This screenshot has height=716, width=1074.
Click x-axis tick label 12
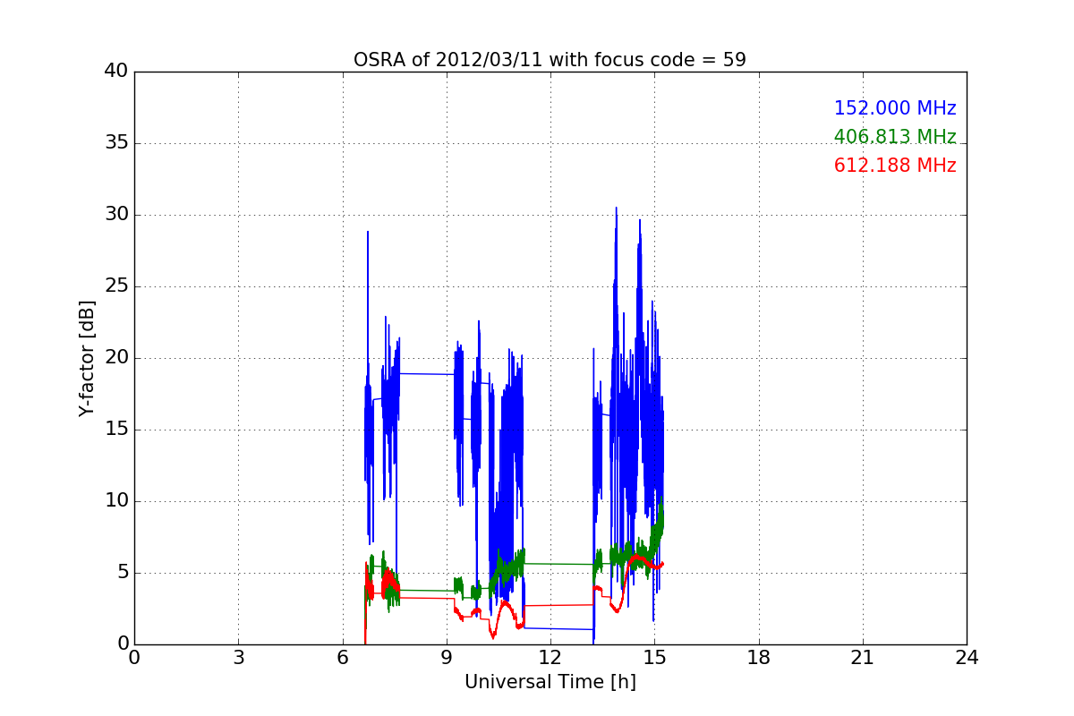click(x=550, y=658)
